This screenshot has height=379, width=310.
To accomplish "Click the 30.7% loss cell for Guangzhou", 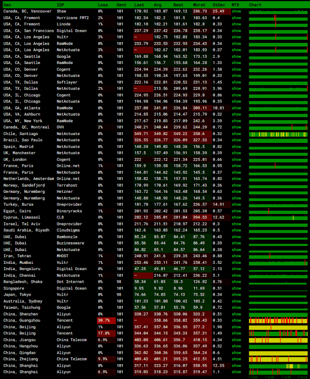I will point(103,320).
